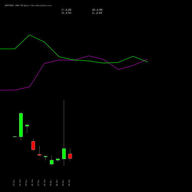Click the '01 Dec' date axis label
This screenshot has width=192, height=192.
pyautogui.click(x=51, y=183)
